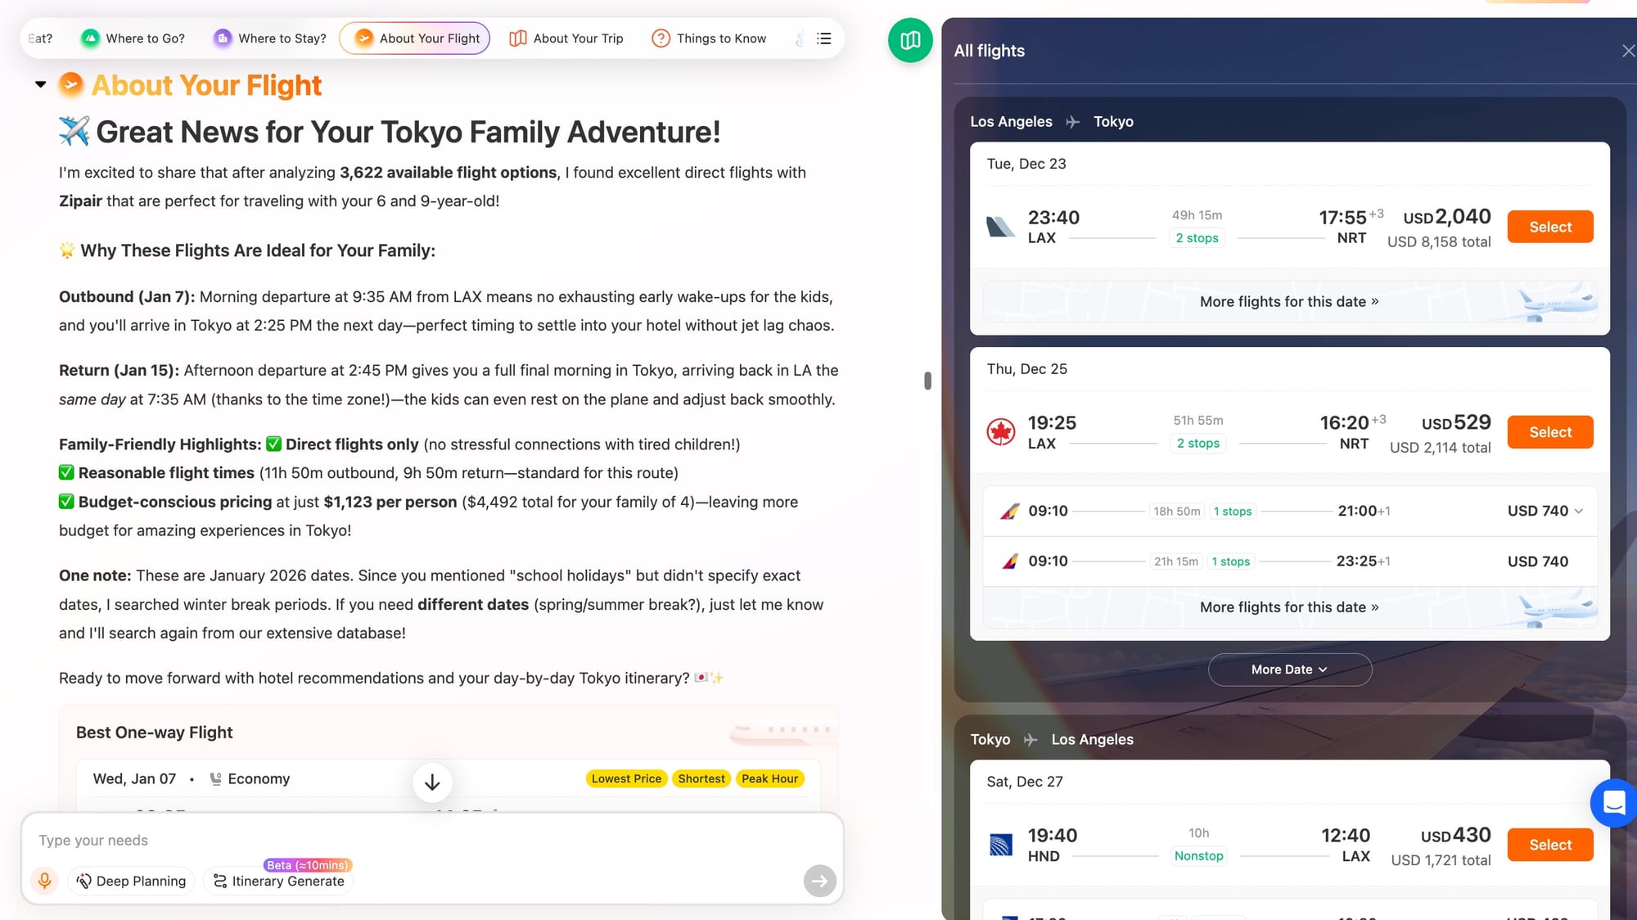Open the table of contents icon in top nav

pos(823,38)
